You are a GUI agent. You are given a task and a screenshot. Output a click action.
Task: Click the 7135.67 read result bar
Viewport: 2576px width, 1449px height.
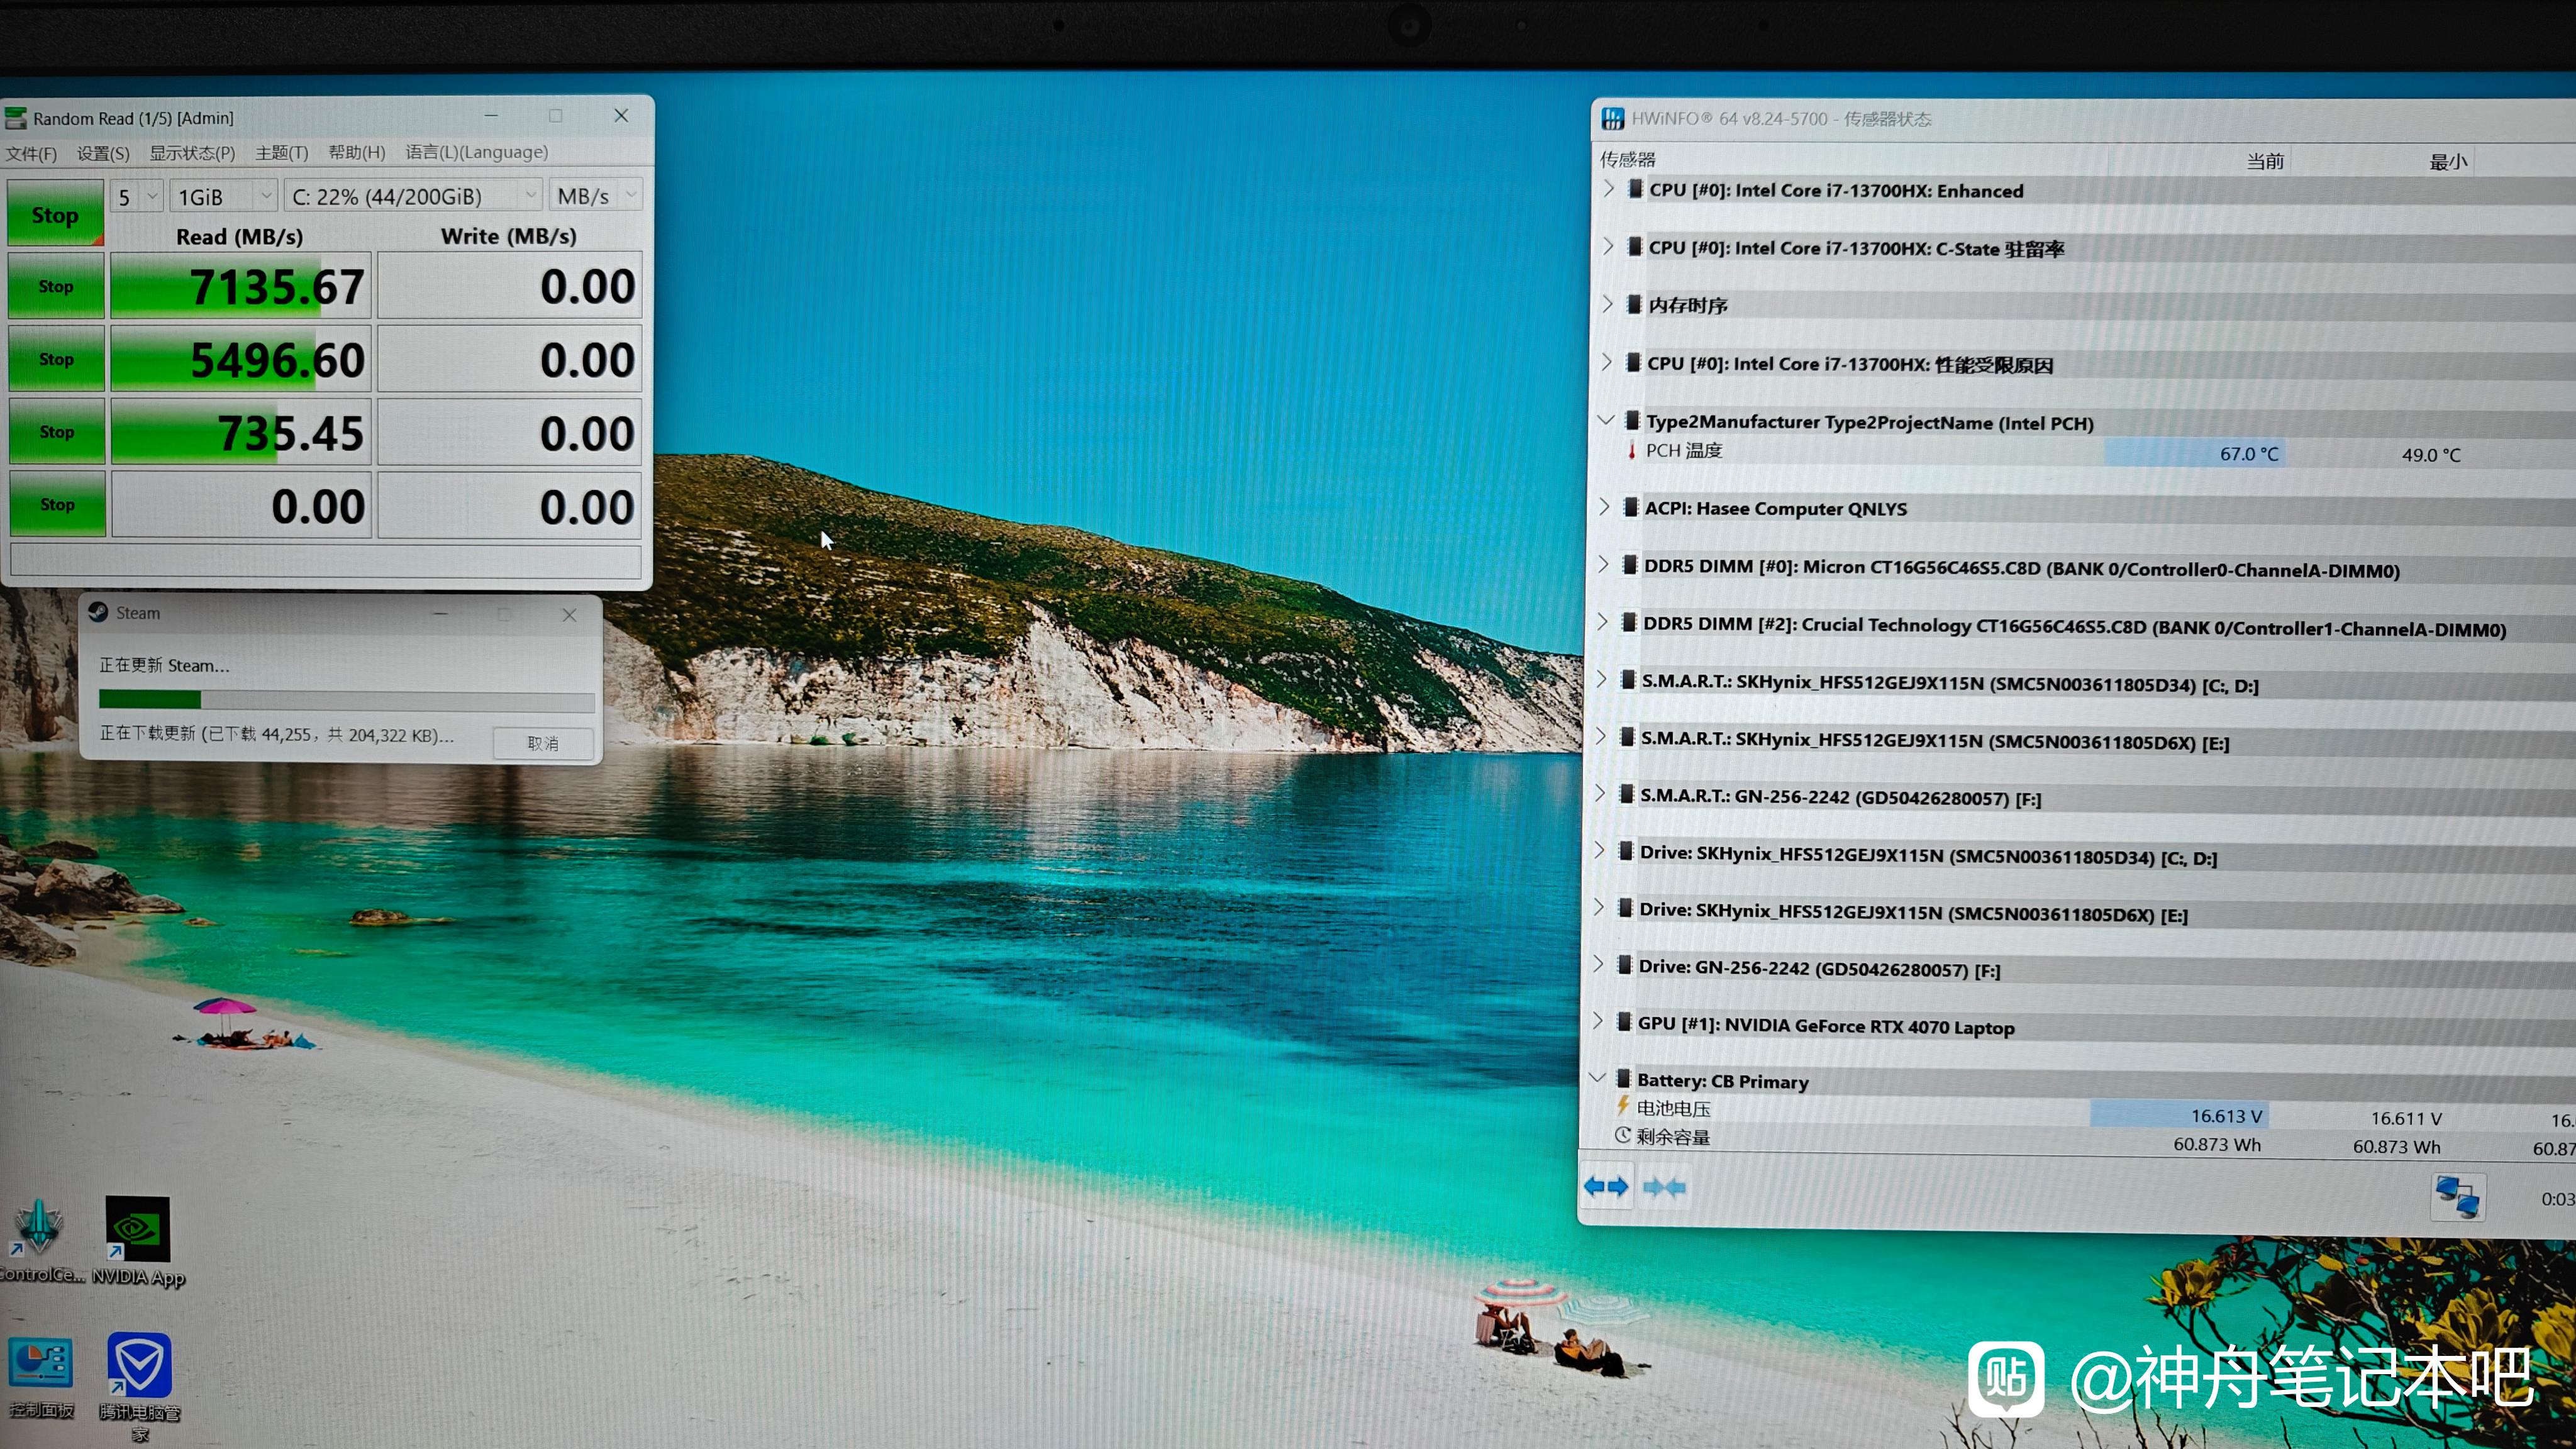click(x=240, y=287)
